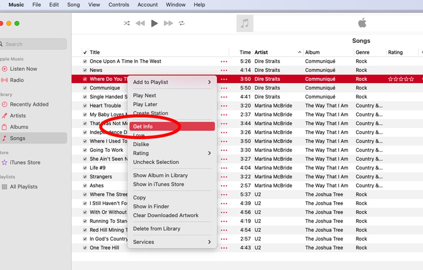This screenshot has height=270, width=423.
Task: Expand the Services submenu
Action: pos(172,242)
